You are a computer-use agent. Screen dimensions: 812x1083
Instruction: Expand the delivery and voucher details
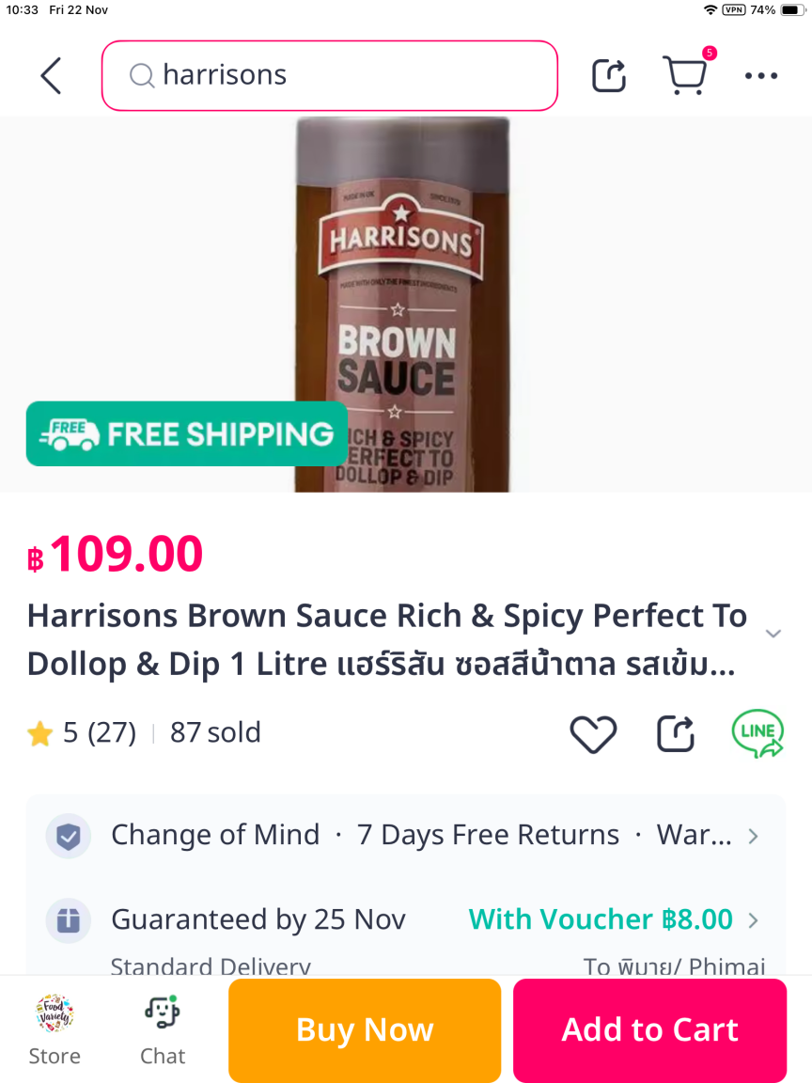click(x=753, y=919)
